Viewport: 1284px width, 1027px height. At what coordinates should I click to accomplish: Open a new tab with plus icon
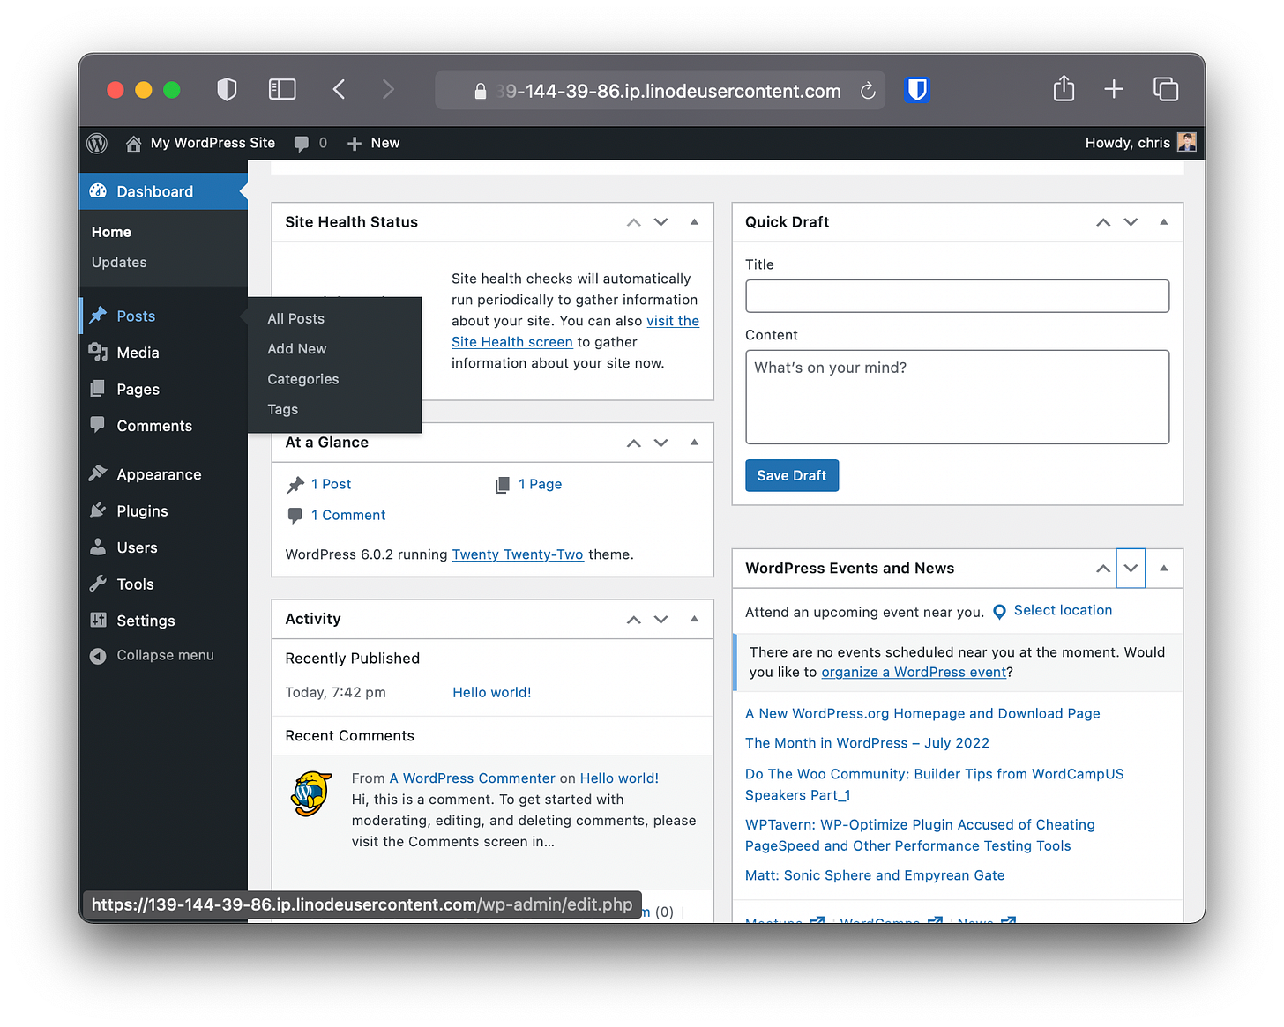1114,89
